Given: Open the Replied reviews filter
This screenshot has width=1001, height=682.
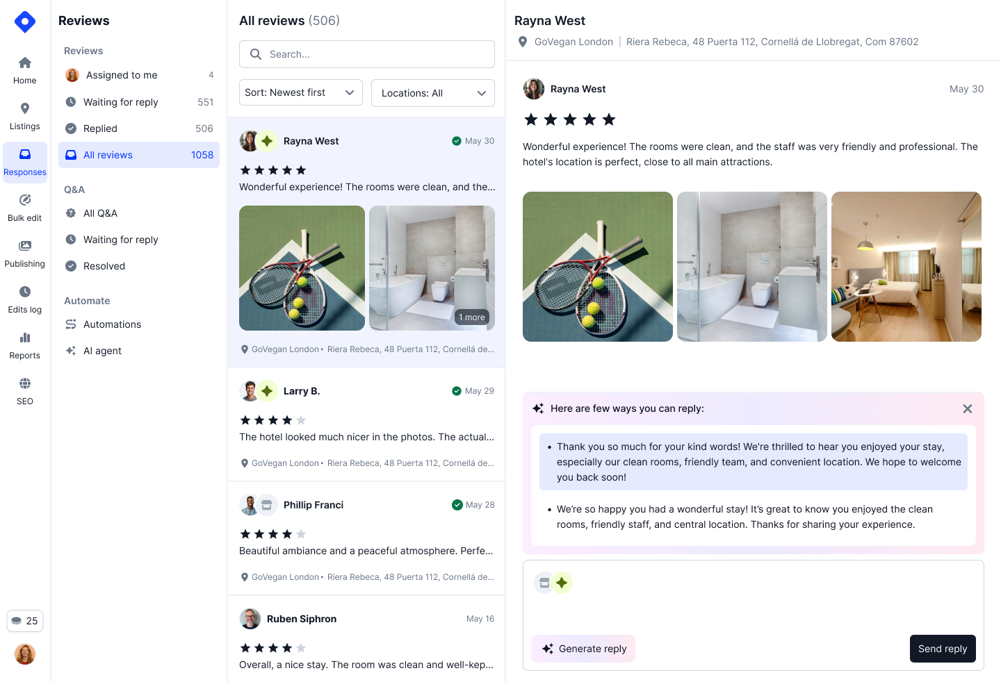Looking at the screenshot, I should [139, 128].
